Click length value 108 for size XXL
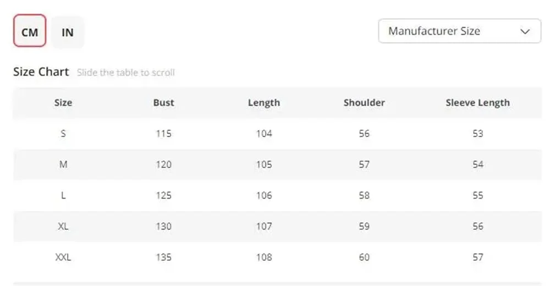The height and width of the screenshot is (286, 550). click(264, 257)
